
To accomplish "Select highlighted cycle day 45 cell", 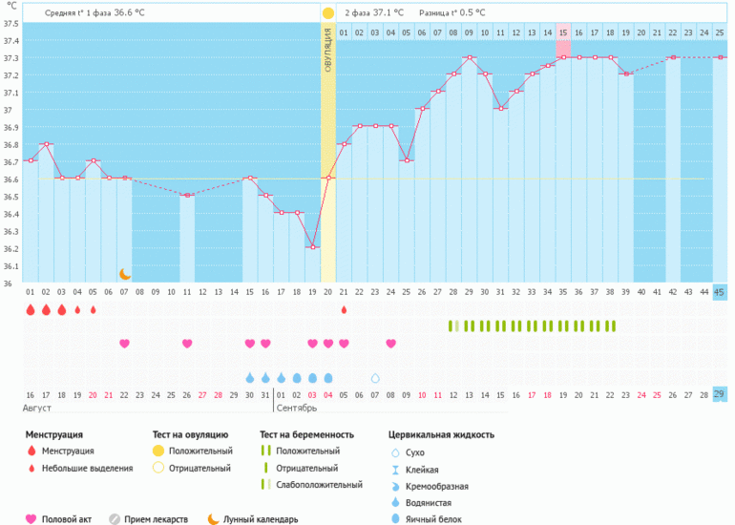I will coord(720,292).
